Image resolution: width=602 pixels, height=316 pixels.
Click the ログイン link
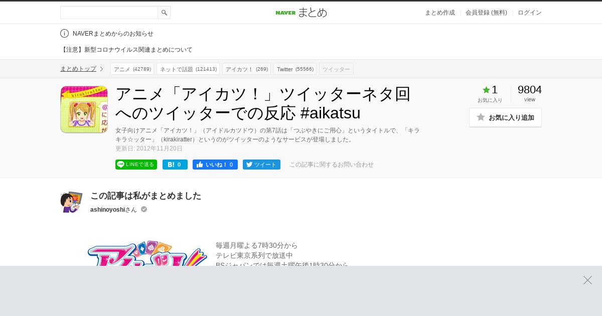click(530, 13)
